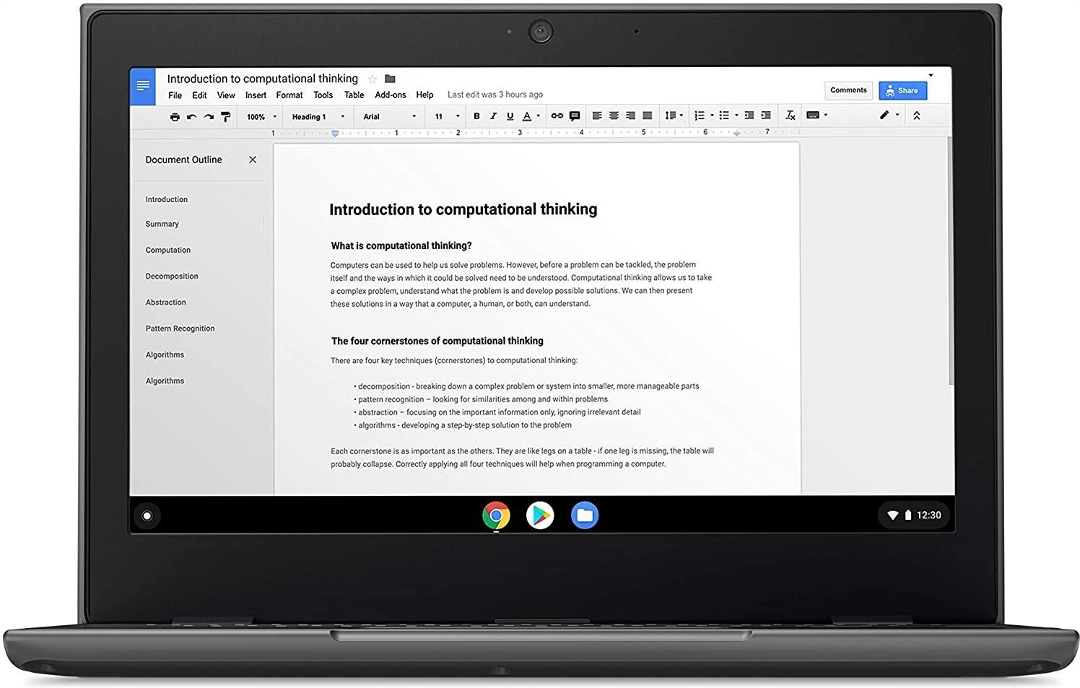Click the Redo icon
1080x688 pixels.
click(209, 116)
